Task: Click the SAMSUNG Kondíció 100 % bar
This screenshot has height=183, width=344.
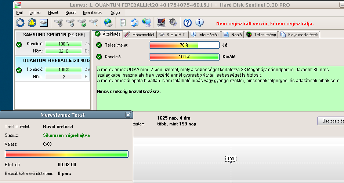Action: point(64,44)
